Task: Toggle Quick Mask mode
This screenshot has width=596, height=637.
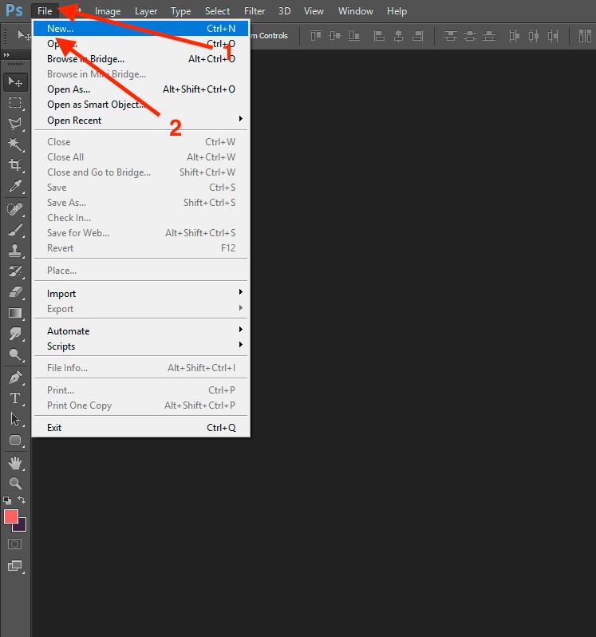Action: click(15, 544)
